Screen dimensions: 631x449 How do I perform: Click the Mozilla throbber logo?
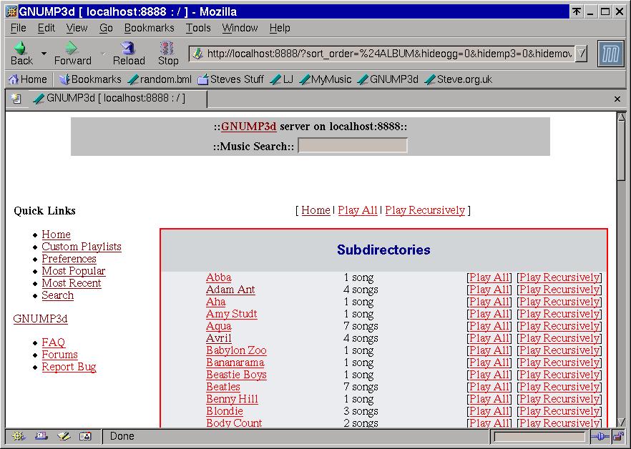click(611, 54)
